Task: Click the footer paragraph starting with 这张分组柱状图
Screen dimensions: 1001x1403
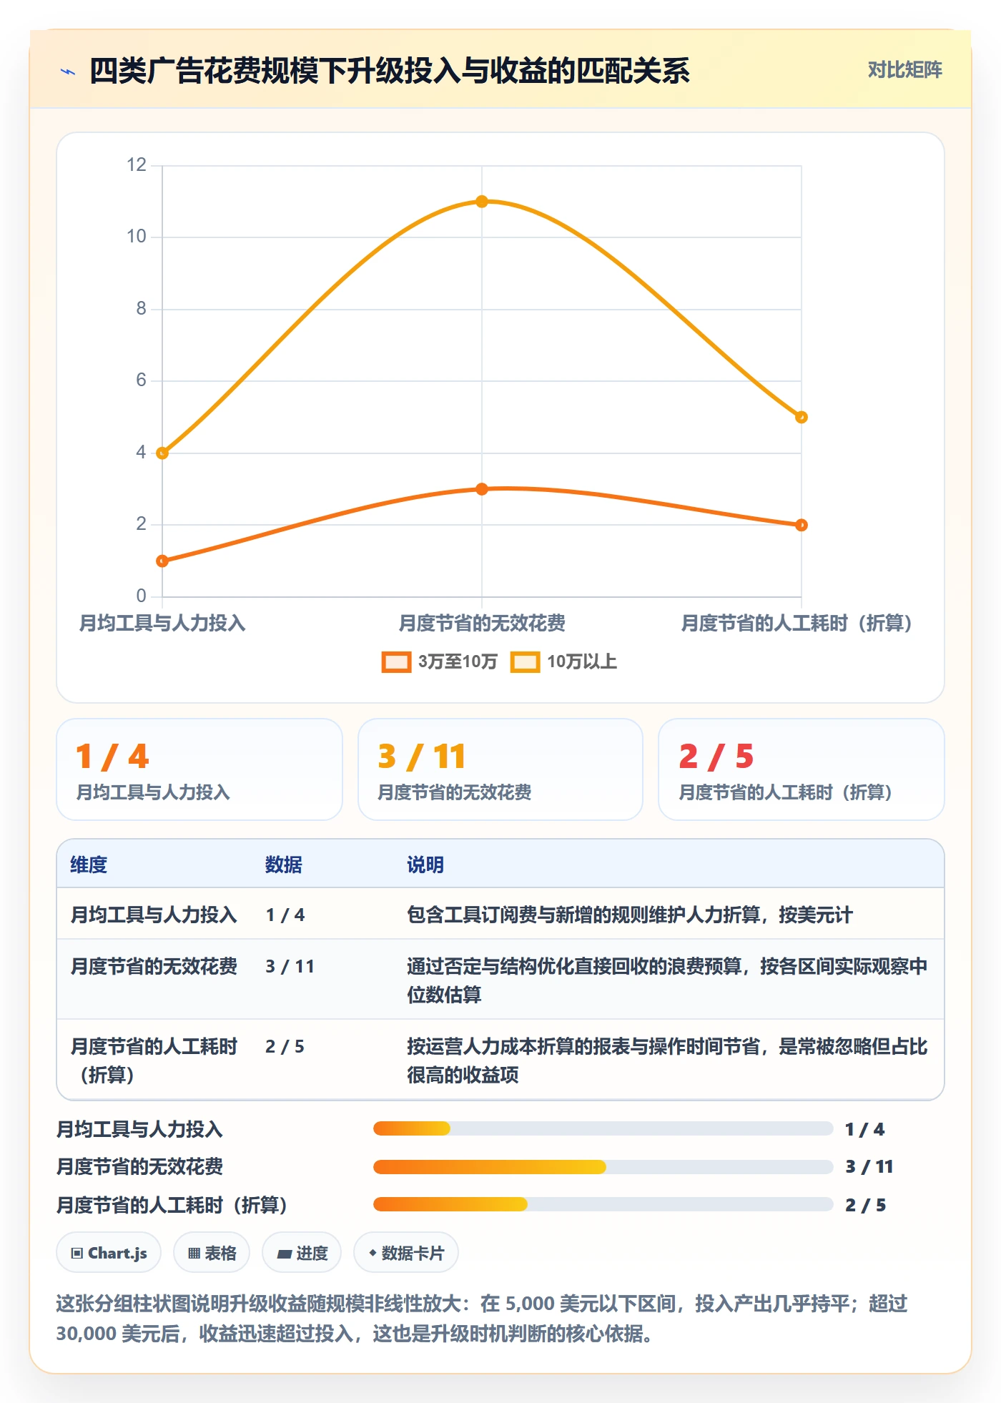Action: 482,1319
